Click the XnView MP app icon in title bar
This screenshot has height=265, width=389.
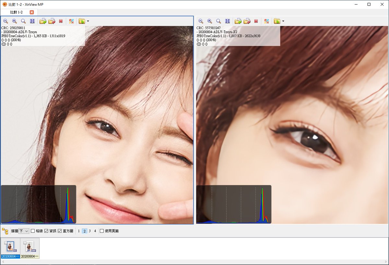[x=5, y=4]
